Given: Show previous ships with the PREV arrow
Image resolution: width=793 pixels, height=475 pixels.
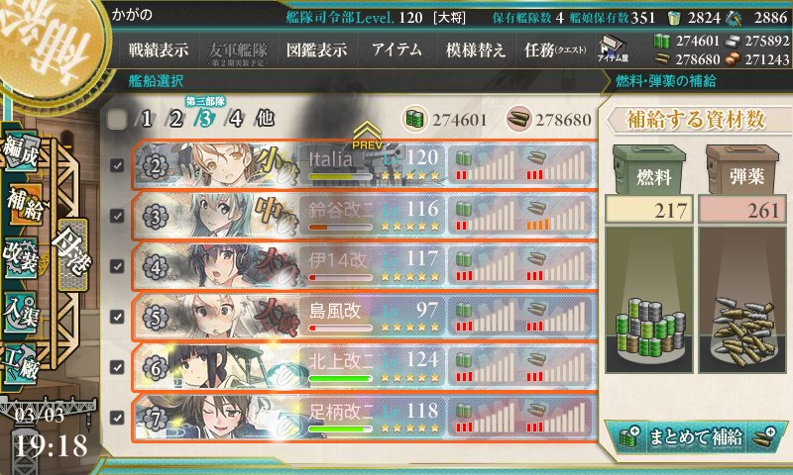Looking at the screenshot, I should coord(367,136).
